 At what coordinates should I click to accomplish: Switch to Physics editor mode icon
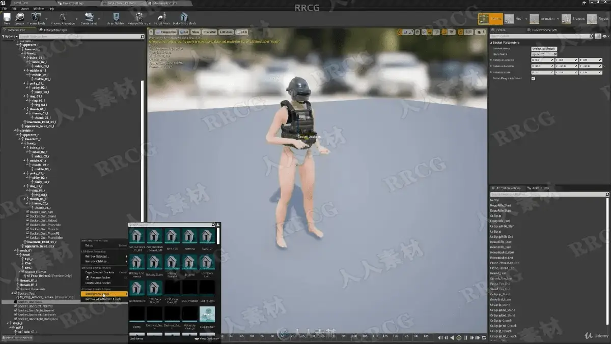pyautogui.click(x=597, y=19)
